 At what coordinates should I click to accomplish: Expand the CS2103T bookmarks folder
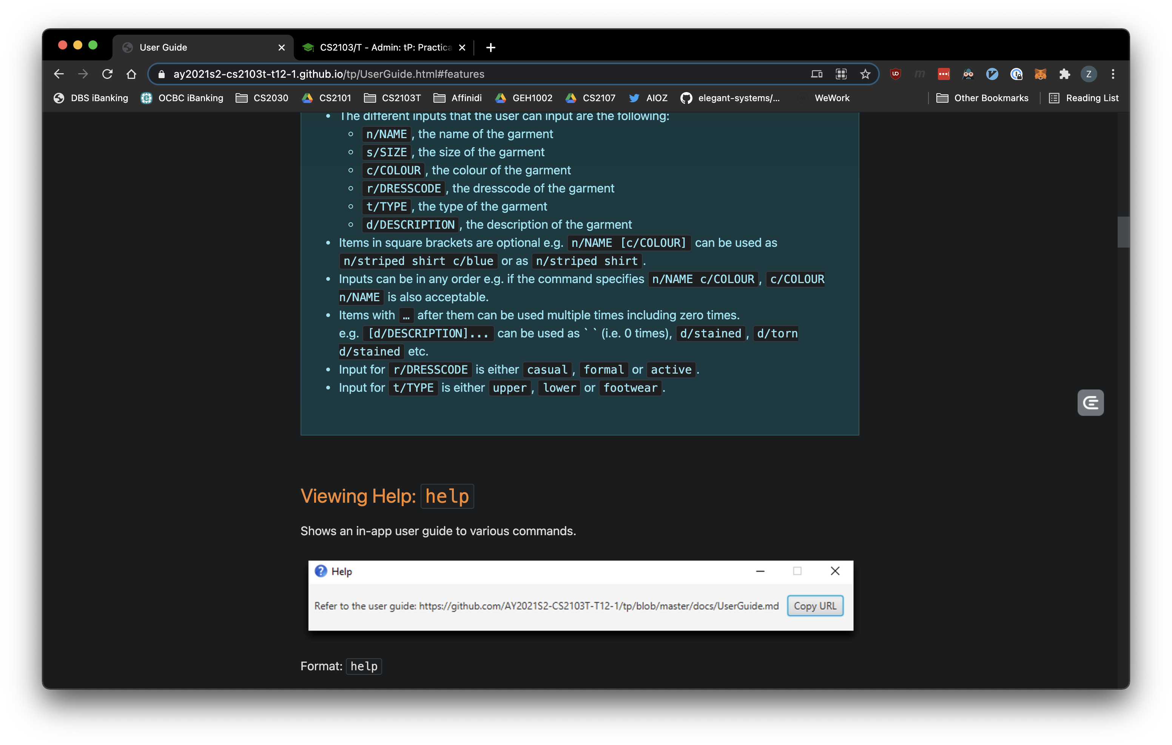pyautogui.click(x=392, y=98)
